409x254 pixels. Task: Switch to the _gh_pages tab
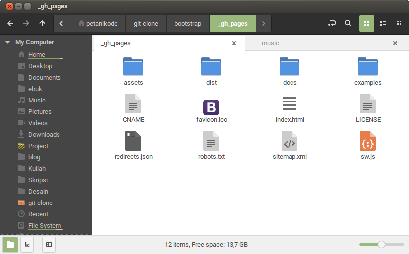[x=169, y=43]
